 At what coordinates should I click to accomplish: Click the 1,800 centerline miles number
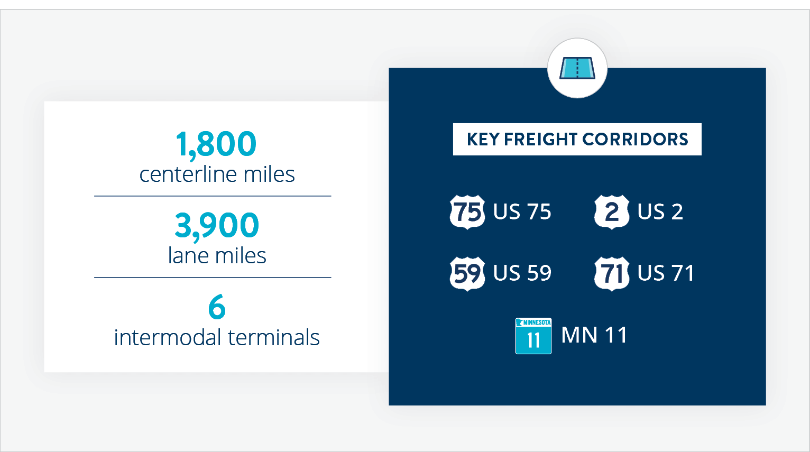pos(216,144)
